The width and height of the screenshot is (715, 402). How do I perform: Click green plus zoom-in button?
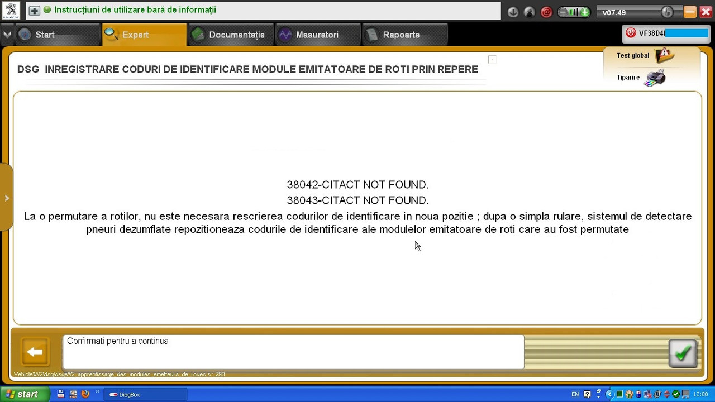[584, 12]
